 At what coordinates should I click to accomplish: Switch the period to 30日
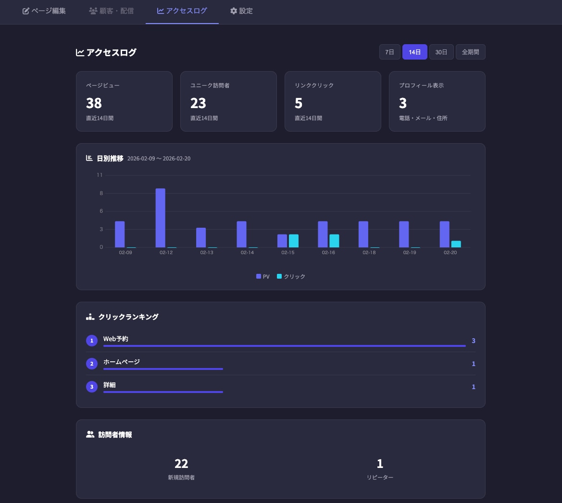pos(441,52)
